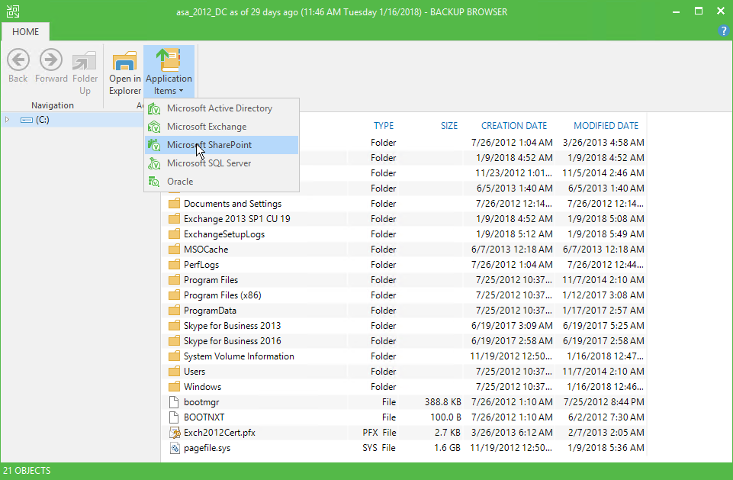This screenshot has height=480, width=733.
Task: Select the Documents and Settings folder icon
Action: (x=174, y=204)
